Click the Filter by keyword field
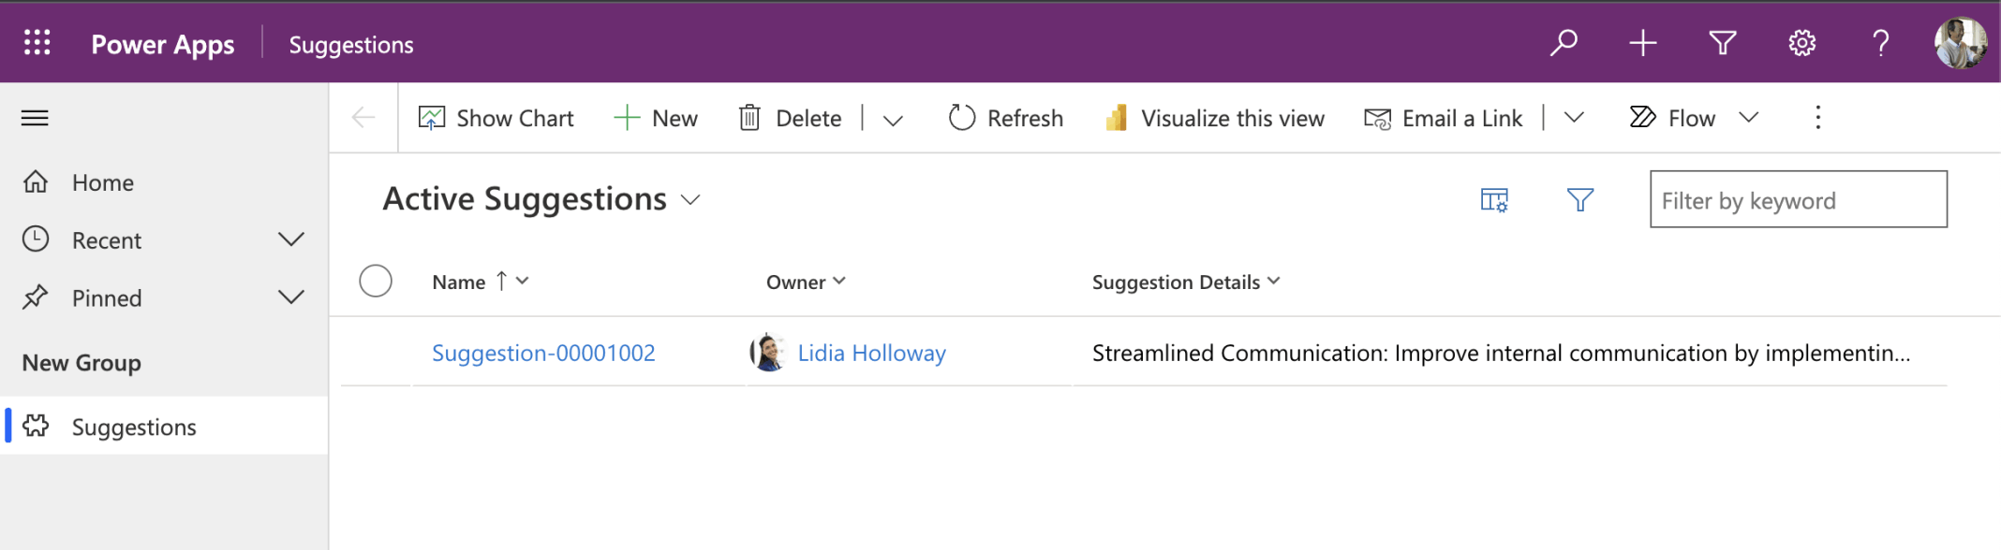 [1798, 200]
